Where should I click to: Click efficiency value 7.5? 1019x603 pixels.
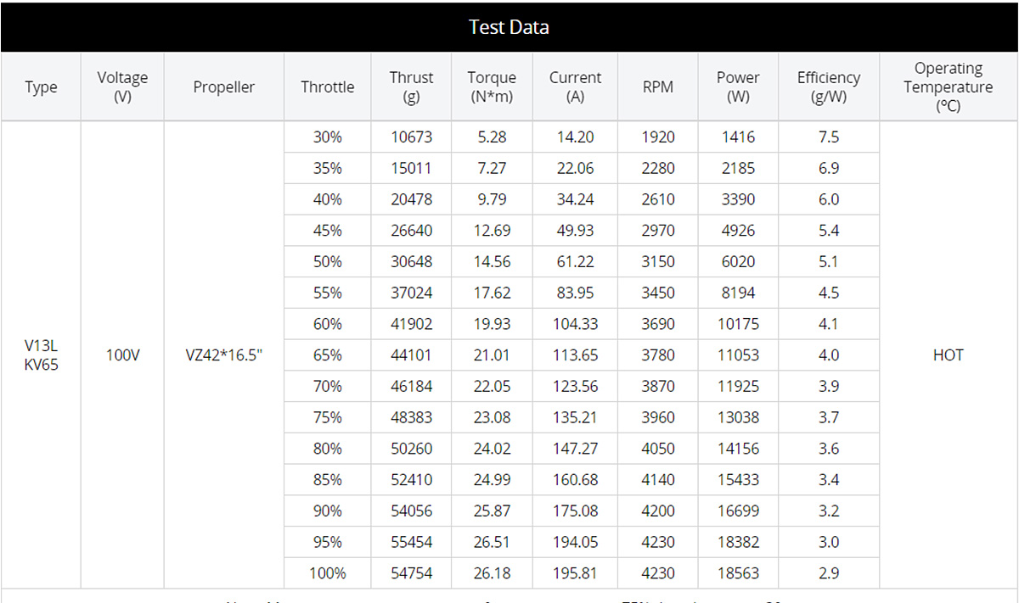click(828, 137)
